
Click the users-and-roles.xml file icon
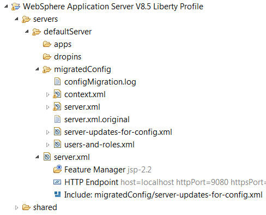[x=58, y=145]
